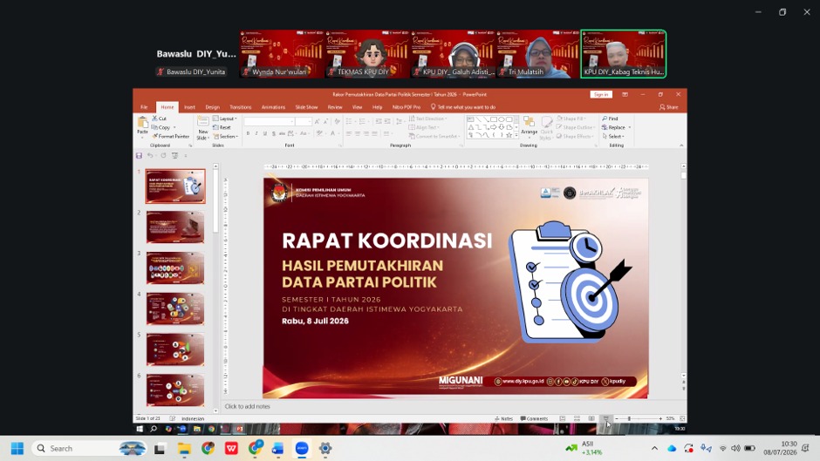The height and width of the screenshot is (461, 820).
Task: Click Increase Font Size icon
Action: (317, 121)
